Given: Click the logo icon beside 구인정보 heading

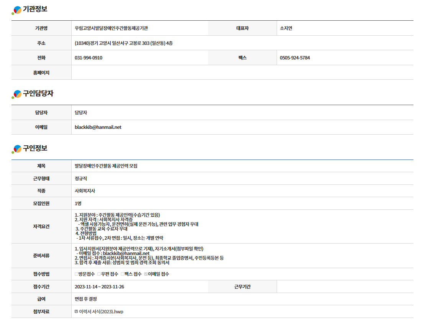Looking at the screenshot, I should 17,148.
